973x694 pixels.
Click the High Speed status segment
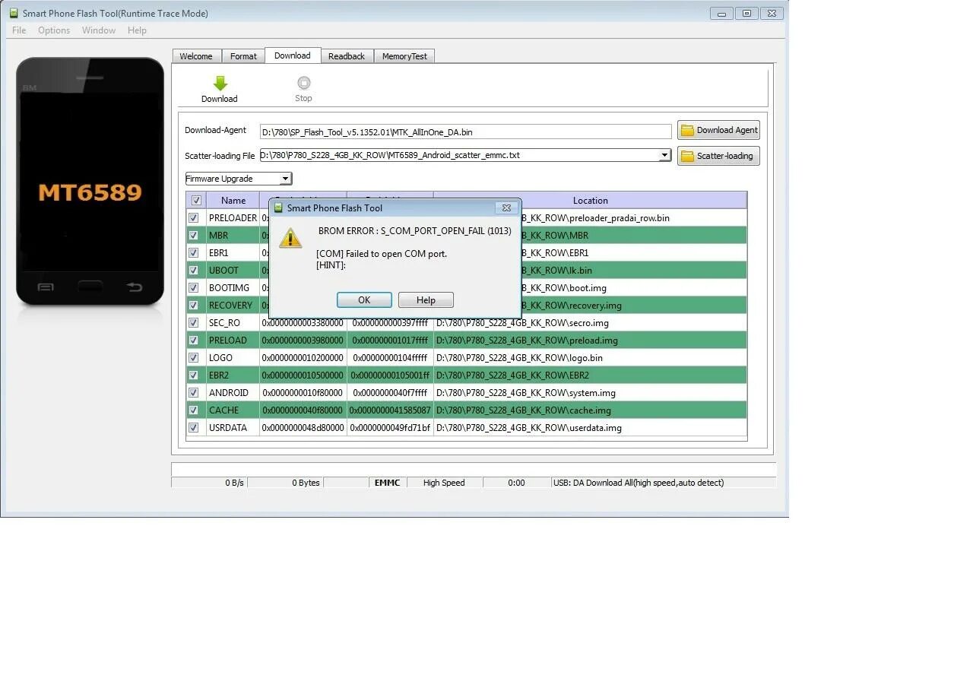(444, 482)
